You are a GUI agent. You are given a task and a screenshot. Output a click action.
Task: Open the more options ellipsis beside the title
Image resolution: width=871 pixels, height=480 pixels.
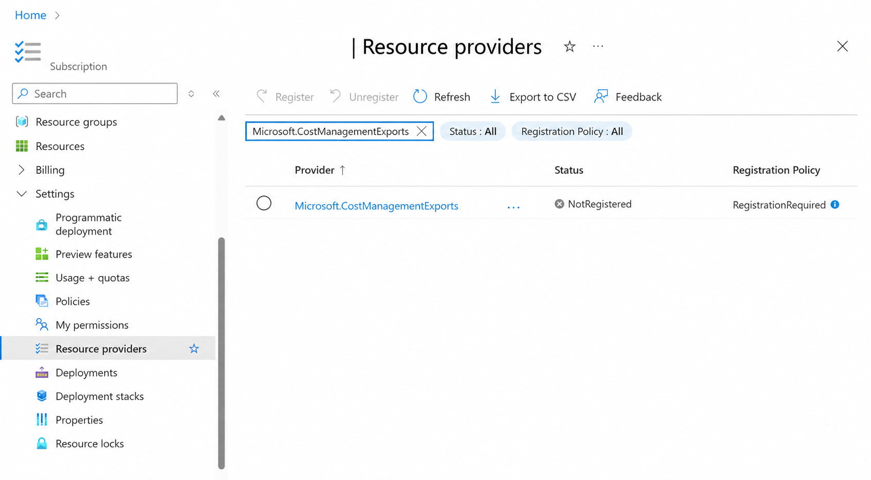[598, 46]
